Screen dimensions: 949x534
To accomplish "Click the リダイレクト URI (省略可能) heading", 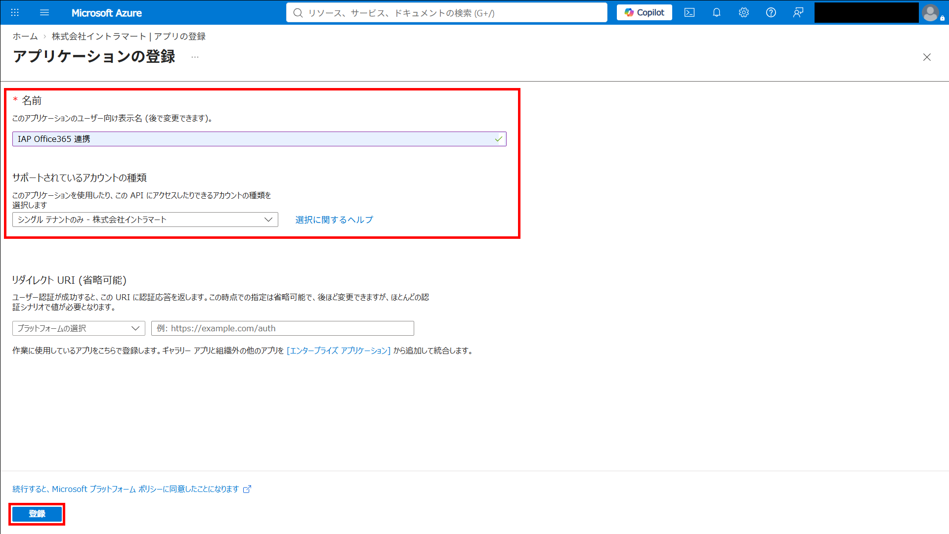I will coord(69,280).
